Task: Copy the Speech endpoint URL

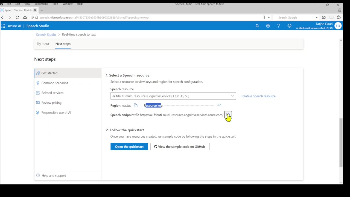Action: point(228,115)
